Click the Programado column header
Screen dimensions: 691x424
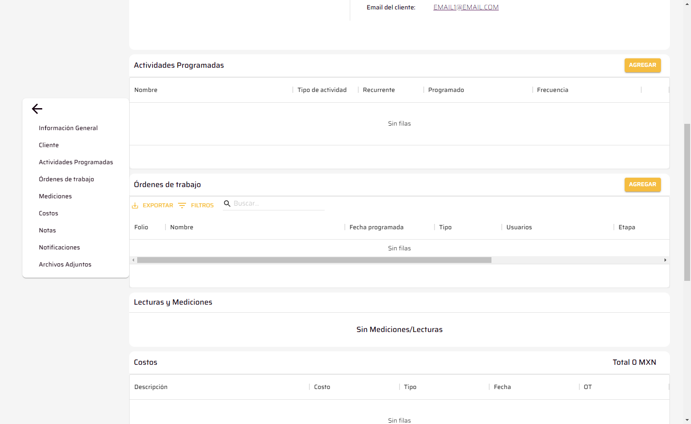coord(446,90)
